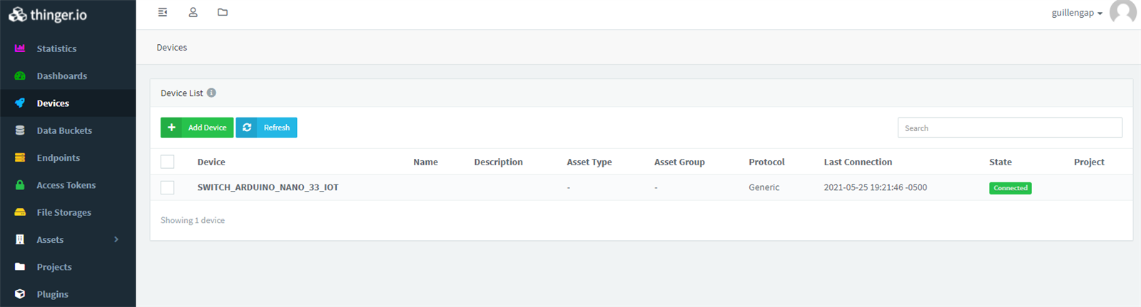Click the Devices rocket icon
Screen dimensions: 1141x307
pos(20,103)
